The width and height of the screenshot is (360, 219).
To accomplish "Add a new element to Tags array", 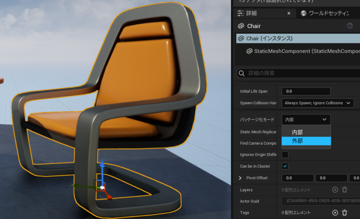I will (x=335, y=213).
